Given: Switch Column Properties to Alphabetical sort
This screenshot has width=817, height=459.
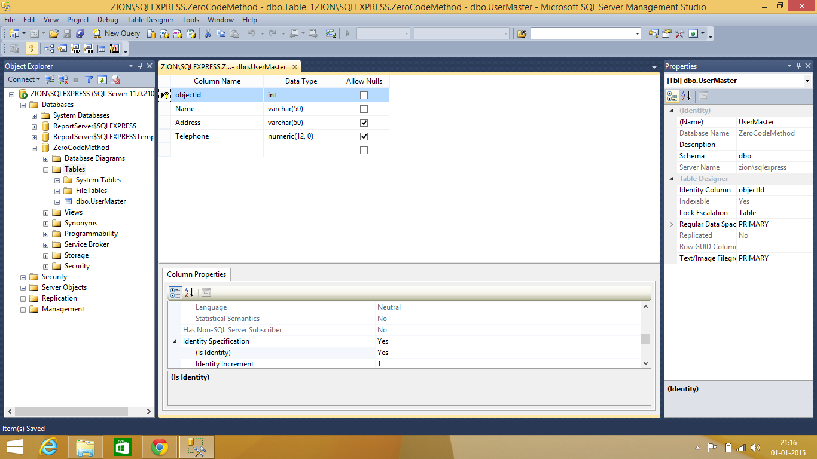Looking at the screenshot, I should [x=189, y=292].
